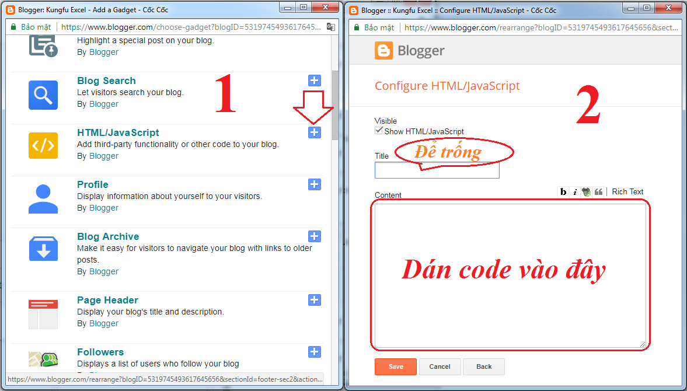Add the Blog Search gadget plus button
The height and width of the screenshot is (391, 687).
pyautogui.click(x=314, y=81)
